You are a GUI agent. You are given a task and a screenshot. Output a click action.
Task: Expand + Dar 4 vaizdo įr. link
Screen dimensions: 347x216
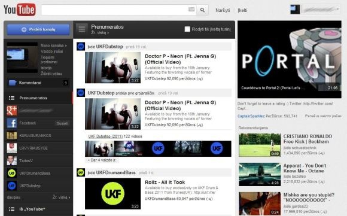tap(102, 160)
